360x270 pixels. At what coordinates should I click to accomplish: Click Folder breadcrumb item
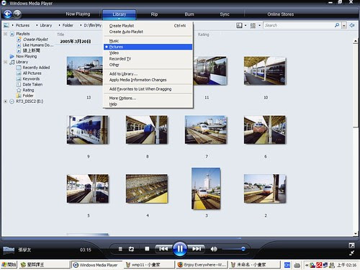click(68, 25)
